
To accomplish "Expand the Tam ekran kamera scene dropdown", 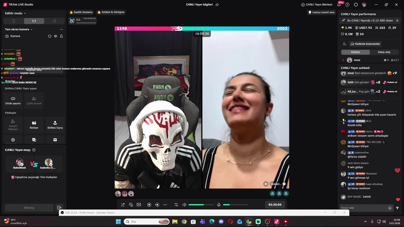I will (x=19, y=29).
